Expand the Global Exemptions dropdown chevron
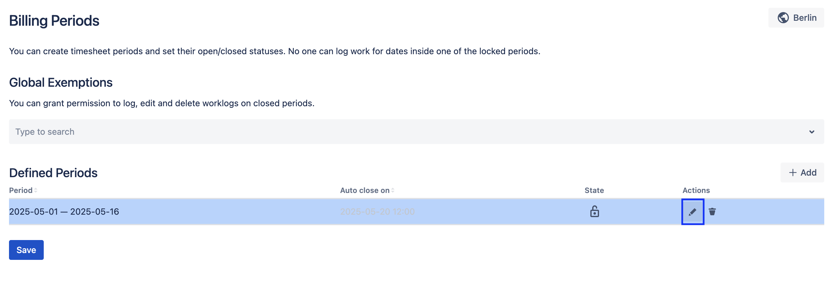The image size is (832, 293). [x=811, y=132]
